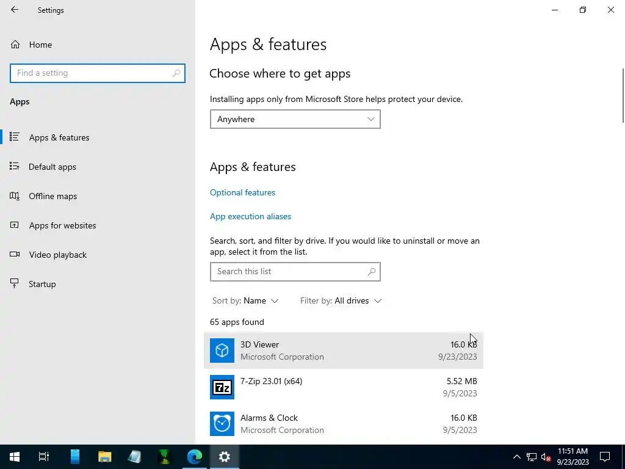Open the Anywhere app source dropdown
Viewport: 625px width, 469px height.
click(x=295, y=119)
